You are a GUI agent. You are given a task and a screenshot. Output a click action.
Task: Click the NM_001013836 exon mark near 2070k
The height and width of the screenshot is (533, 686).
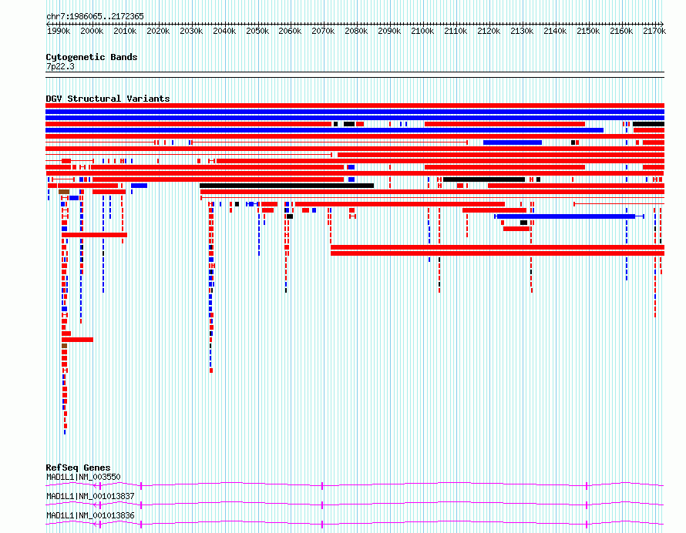point(322,525)
